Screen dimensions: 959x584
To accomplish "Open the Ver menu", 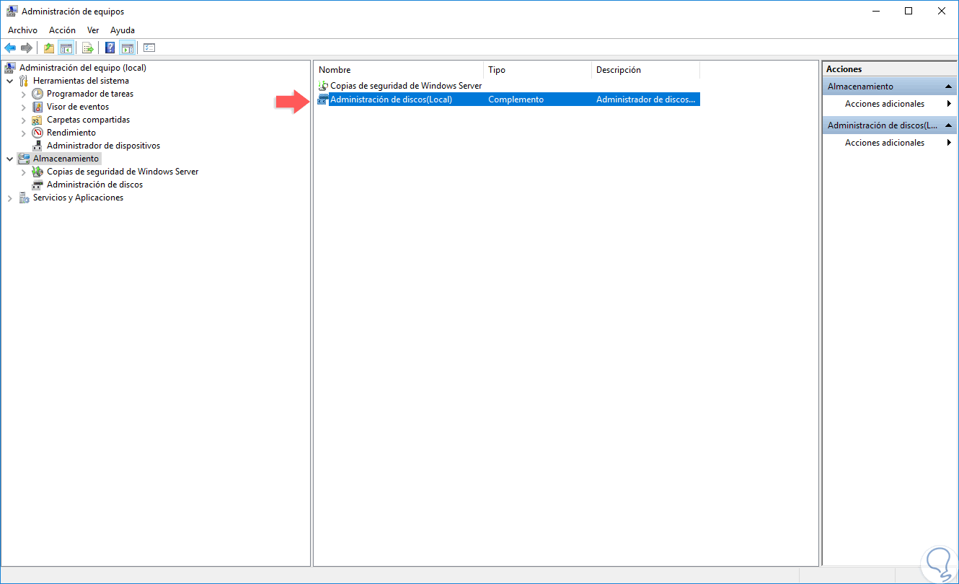I will 93,30.
